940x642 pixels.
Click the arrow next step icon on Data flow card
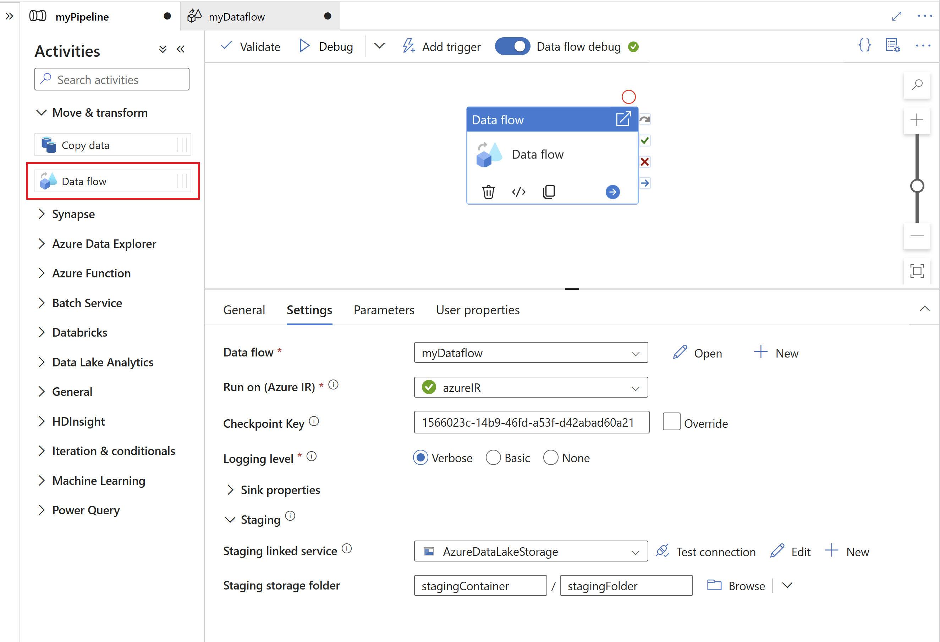(612, 191)
